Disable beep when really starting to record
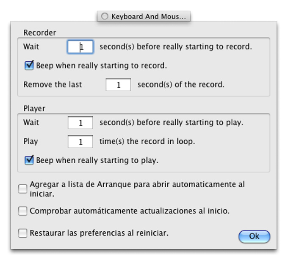Screen dimensions: 288x266 tap(29, 66)
